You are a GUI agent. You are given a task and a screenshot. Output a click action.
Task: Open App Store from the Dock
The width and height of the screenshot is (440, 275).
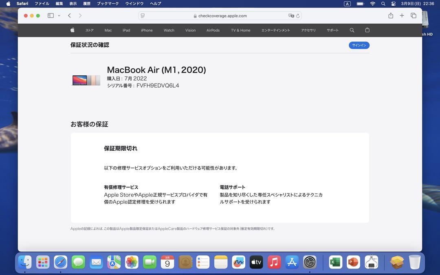(x=292, y=262)
